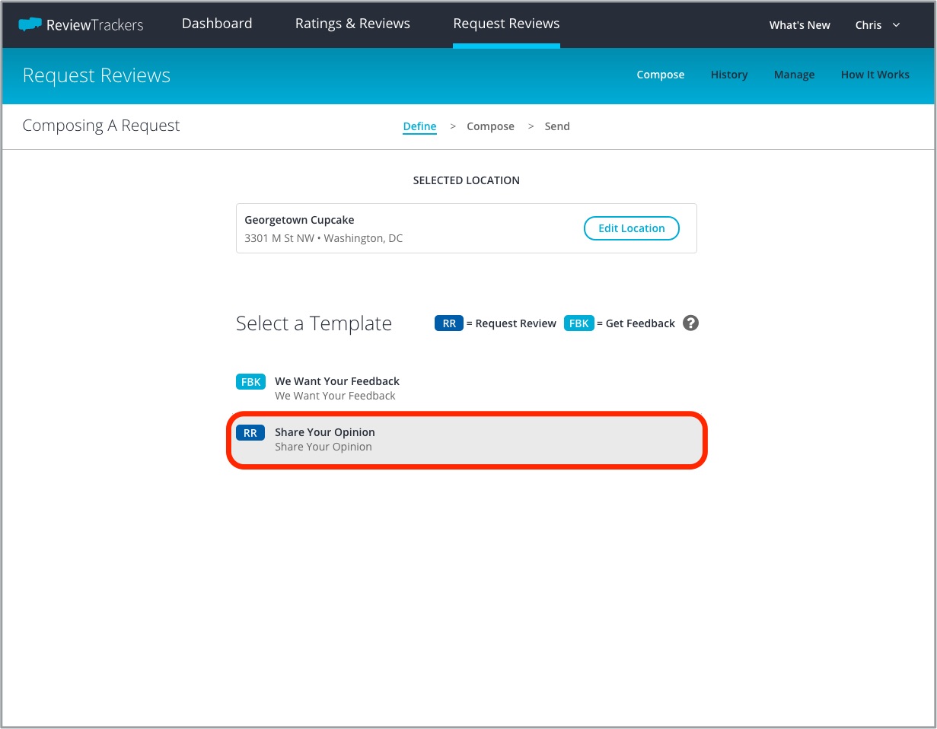Click the Edit Location button
The image size is (937, 729).
pos(632,228)
